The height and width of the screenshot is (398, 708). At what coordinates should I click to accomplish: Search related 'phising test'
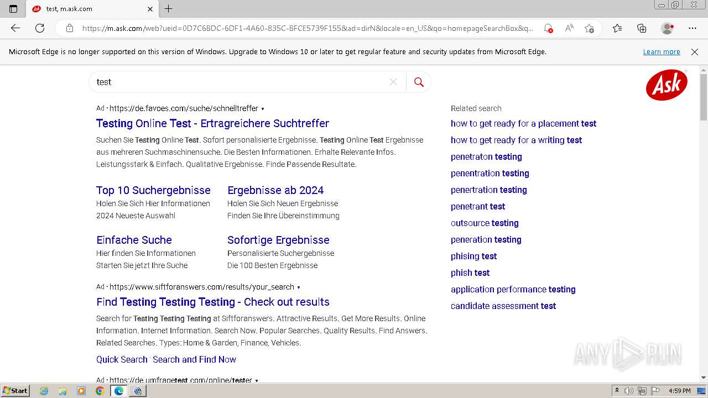(473, 256)
